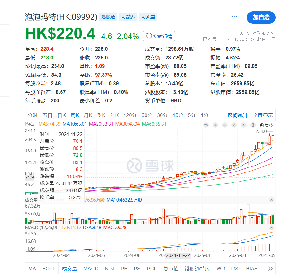Click the 8.03 万球友关注 followers text
This screenshot has height=277, width=281.
tap(257, 33)
